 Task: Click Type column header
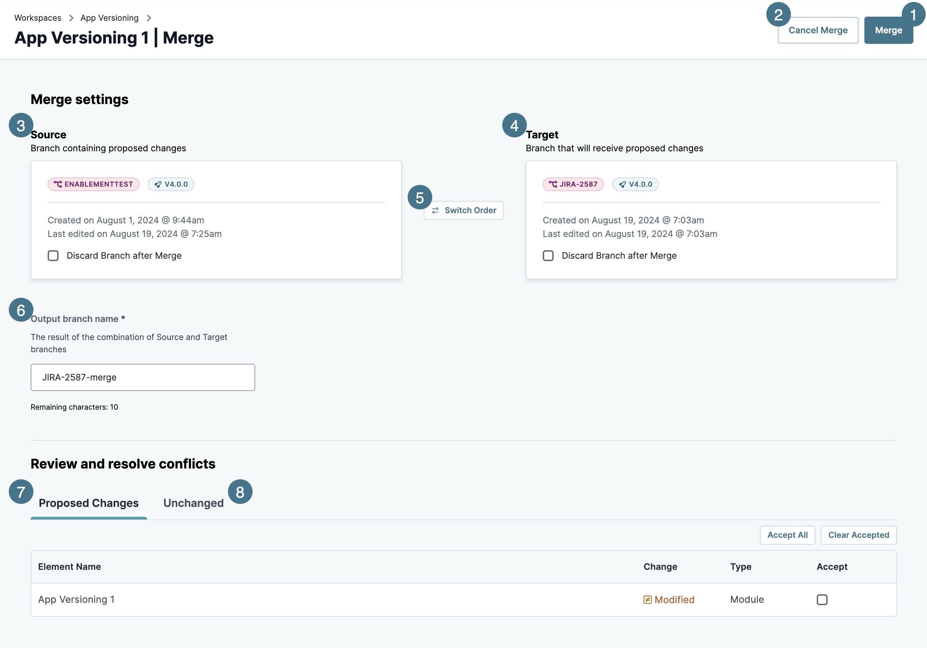[x=741, y=566]
